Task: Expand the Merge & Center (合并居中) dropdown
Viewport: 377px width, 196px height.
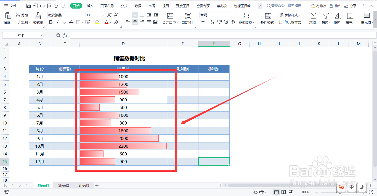Action: (177, 23)
